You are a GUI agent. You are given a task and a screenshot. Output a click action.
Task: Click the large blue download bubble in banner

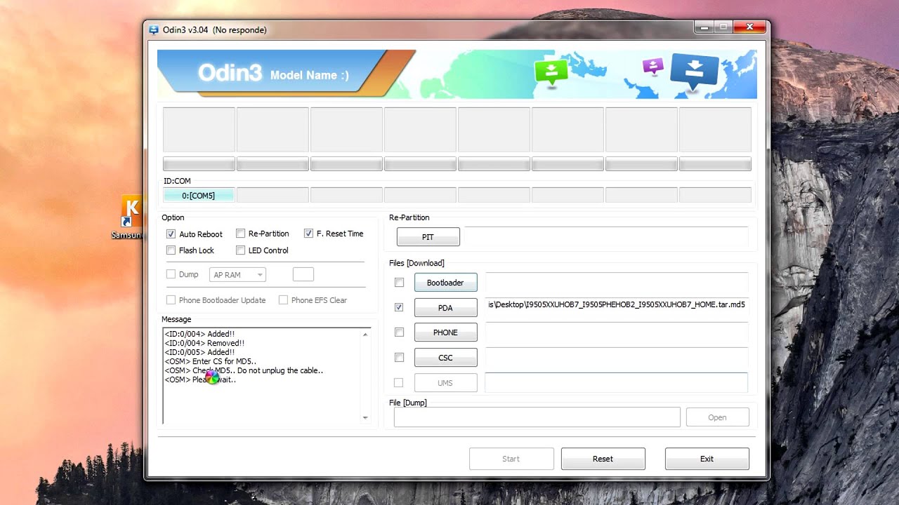point(695,72)
